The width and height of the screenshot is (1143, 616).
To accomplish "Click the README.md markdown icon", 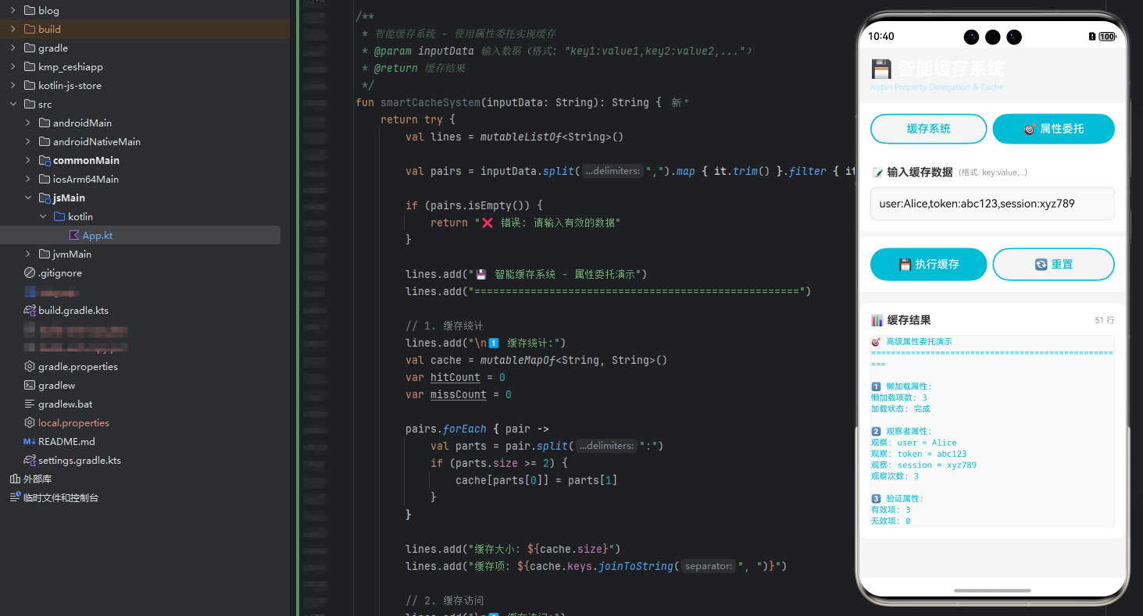I will point(30,442).
